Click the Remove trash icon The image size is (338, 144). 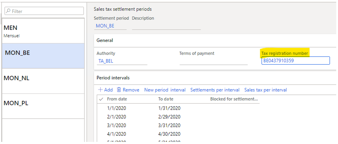point(119,90)
